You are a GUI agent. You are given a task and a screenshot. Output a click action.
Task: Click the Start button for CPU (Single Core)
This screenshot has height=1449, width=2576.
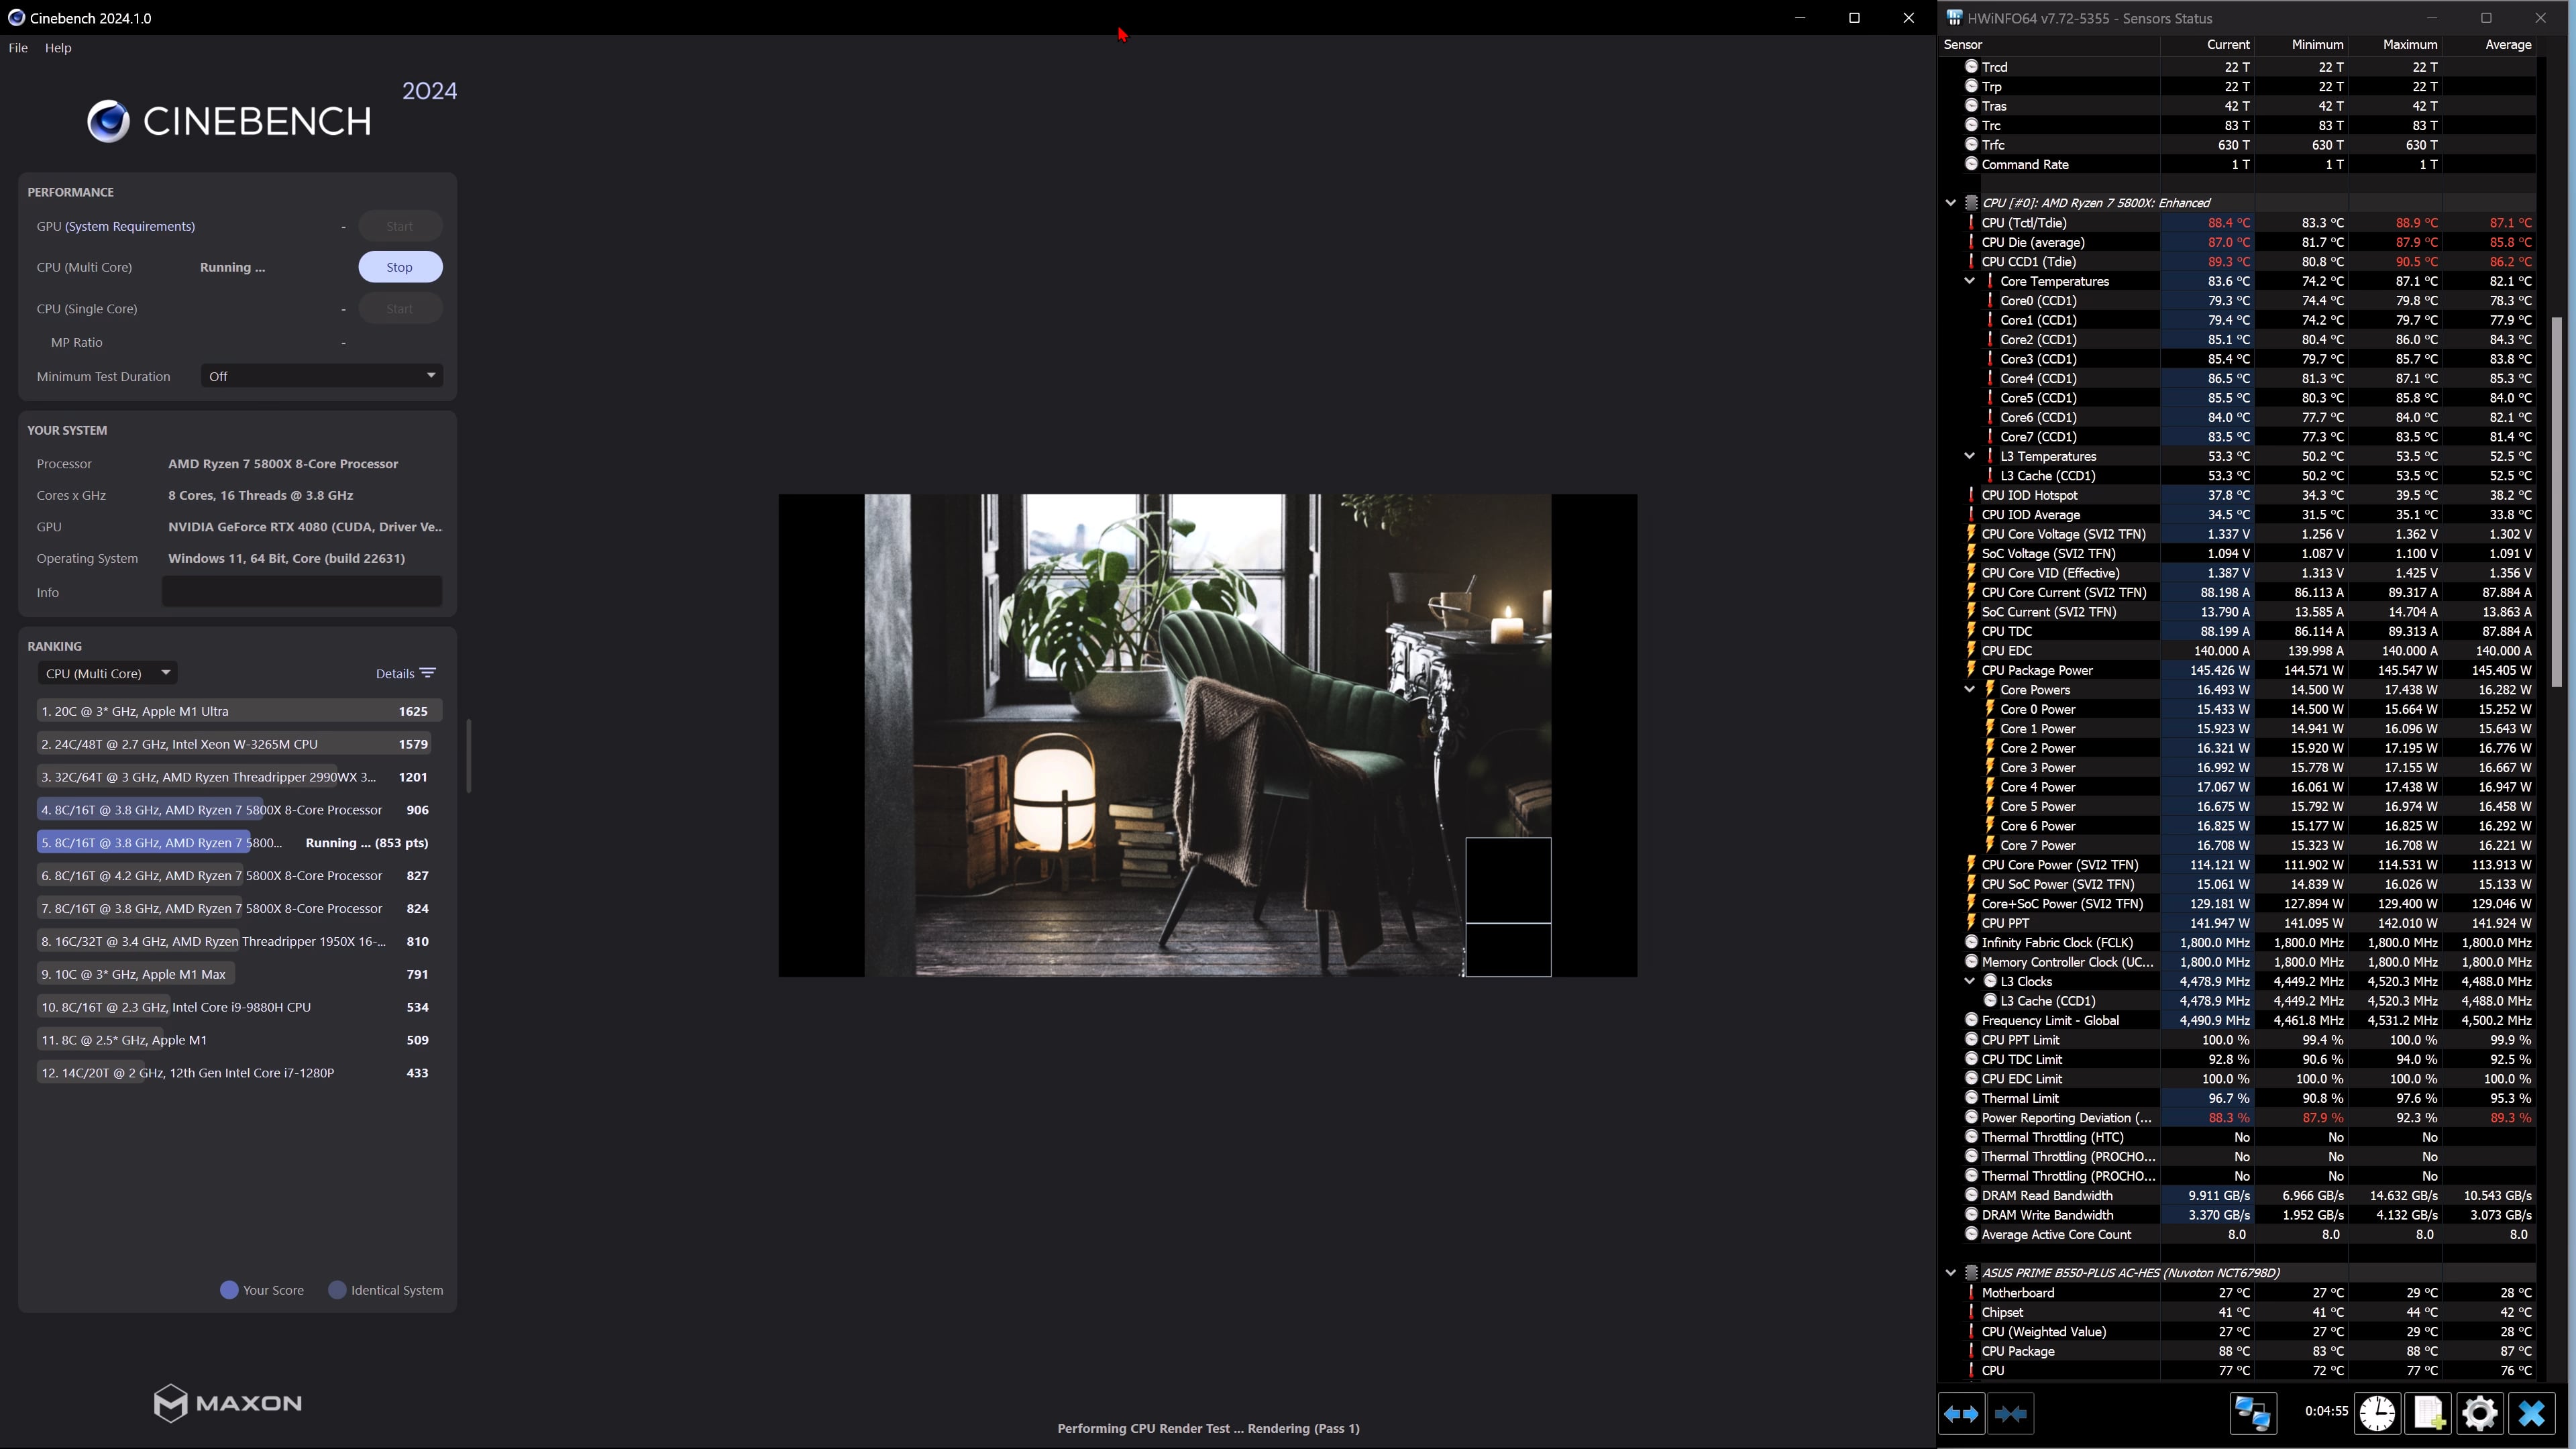400,309
